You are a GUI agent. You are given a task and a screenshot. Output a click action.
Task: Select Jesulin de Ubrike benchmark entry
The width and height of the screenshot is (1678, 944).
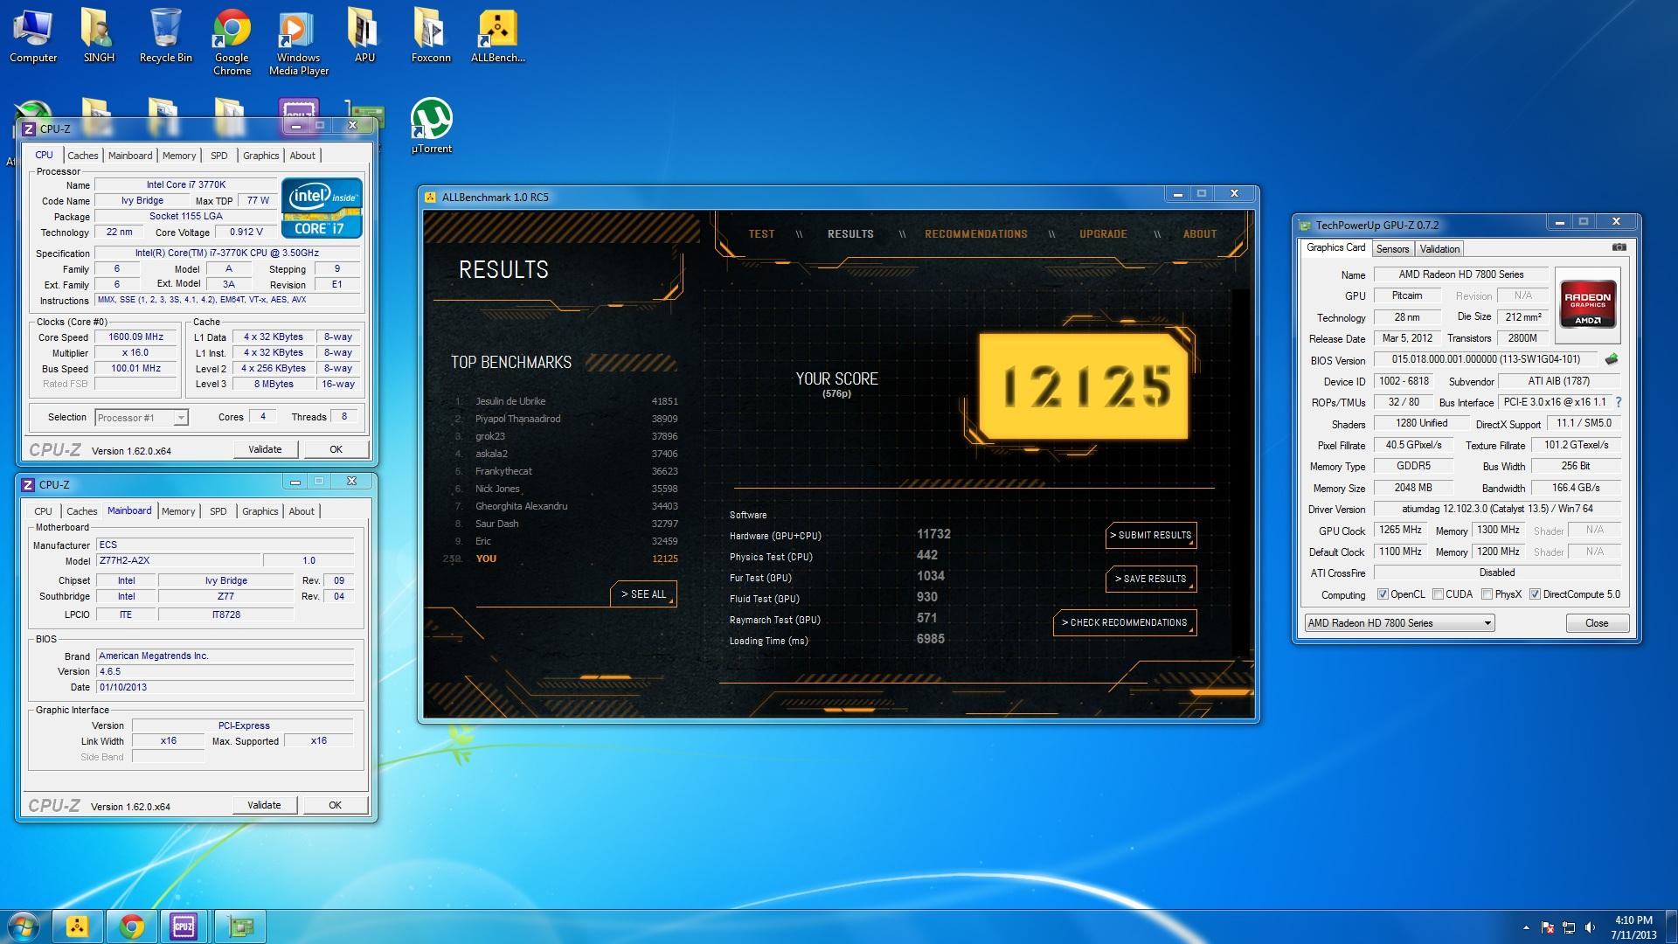click(565, 401)
